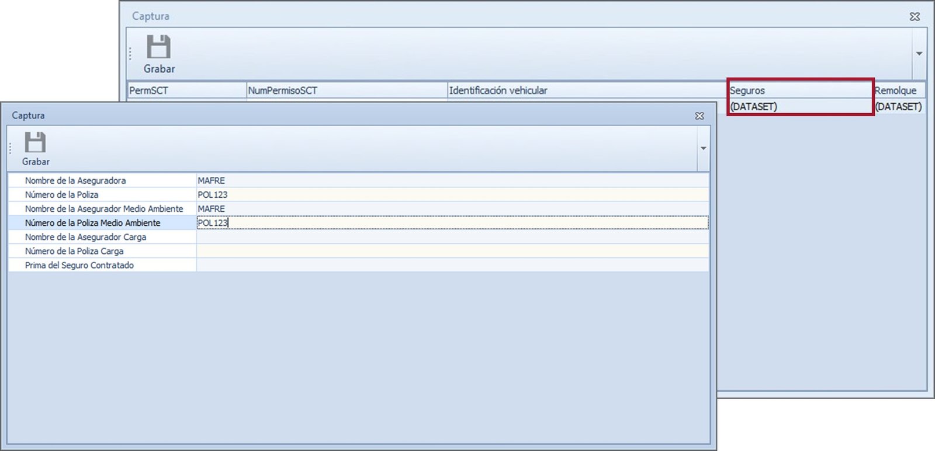The width and height of the screenshot is (935, 451).
Task: Click Número de la Poliza Medio Ambiente input
Action: [452, 223]
